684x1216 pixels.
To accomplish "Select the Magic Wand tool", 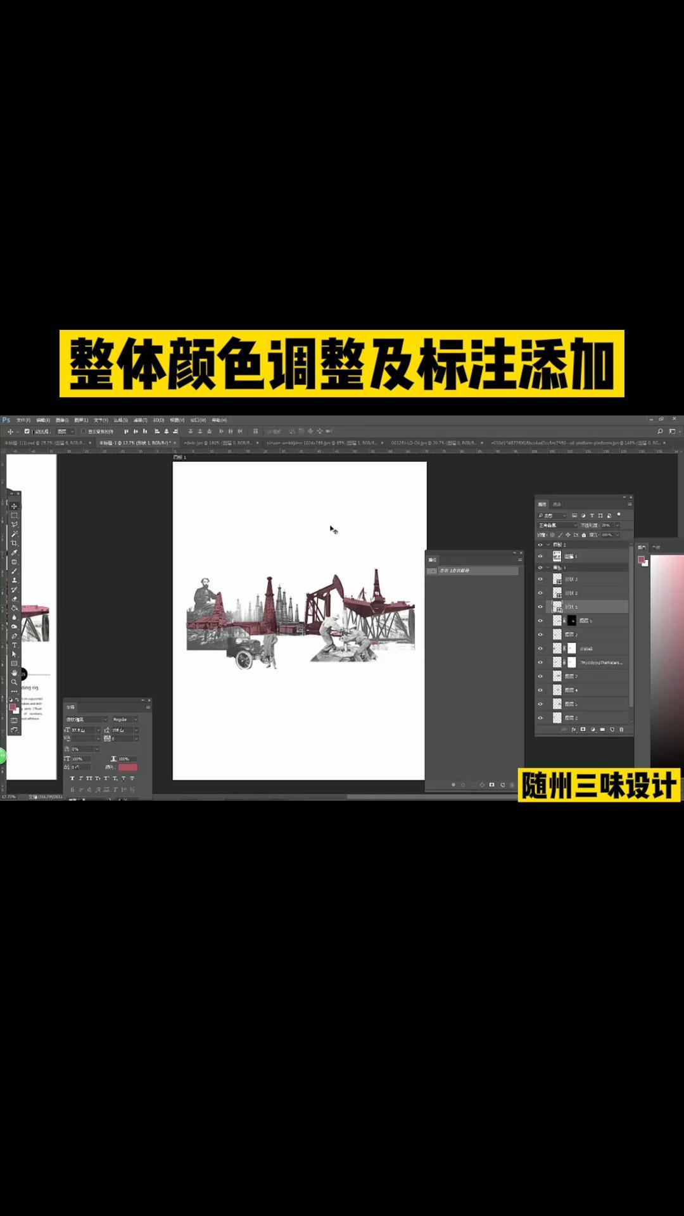I will [x=14, y=534].
